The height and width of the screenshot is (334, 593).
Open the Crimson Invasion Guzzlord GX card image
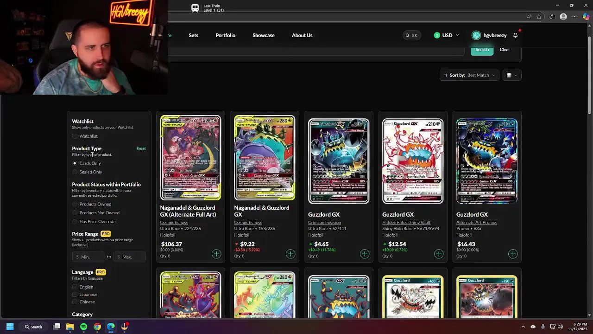pos(339,161)
